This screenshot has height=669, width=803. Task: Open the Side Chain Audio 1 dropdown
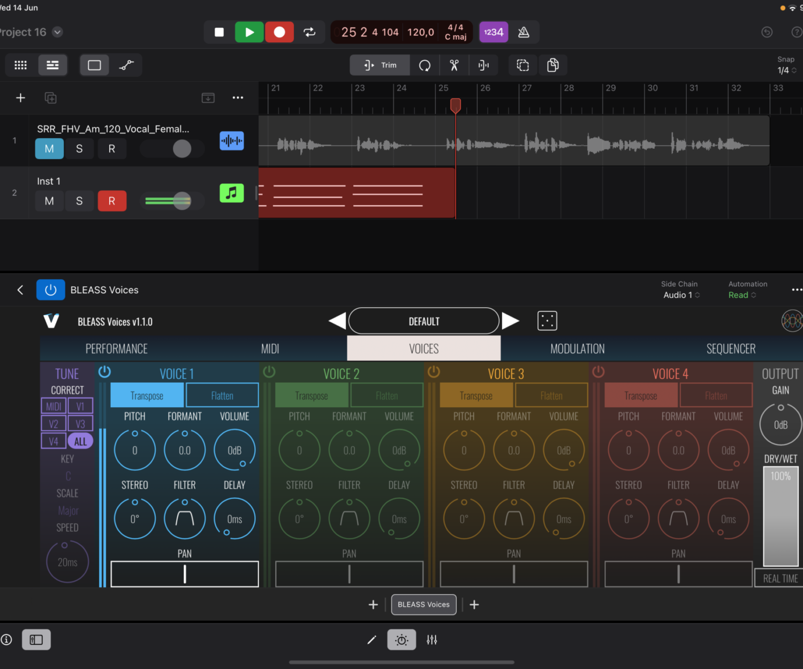click(681, 295)
